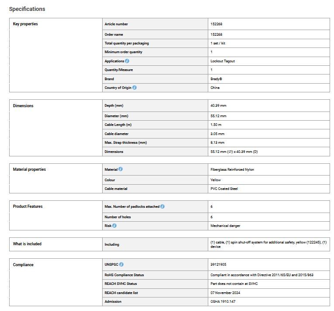
Task: Click the Key properties section label
Action: [x=25, y=24]
